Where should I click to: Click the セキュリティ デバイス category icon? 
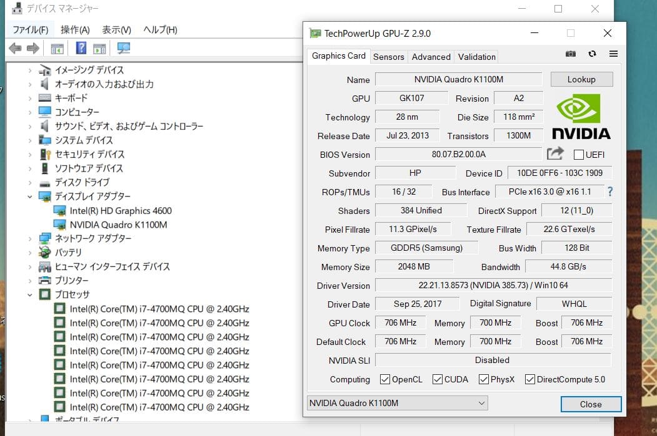point(45,154)
